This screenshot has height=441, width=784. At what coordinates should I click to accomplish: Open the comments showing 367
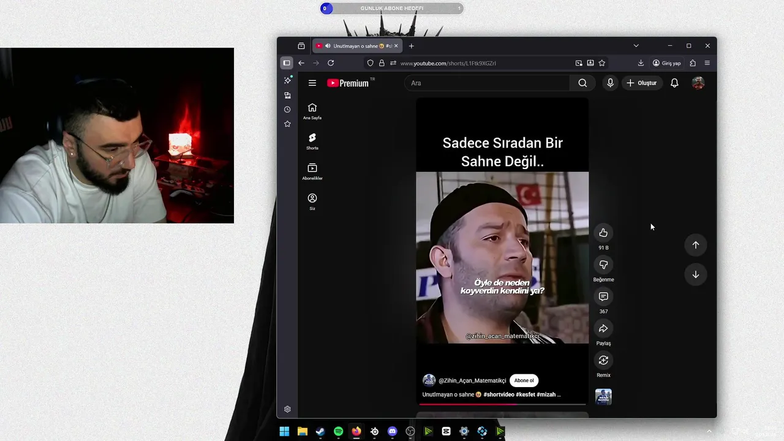pyautogui.click(x=603, y=296)
